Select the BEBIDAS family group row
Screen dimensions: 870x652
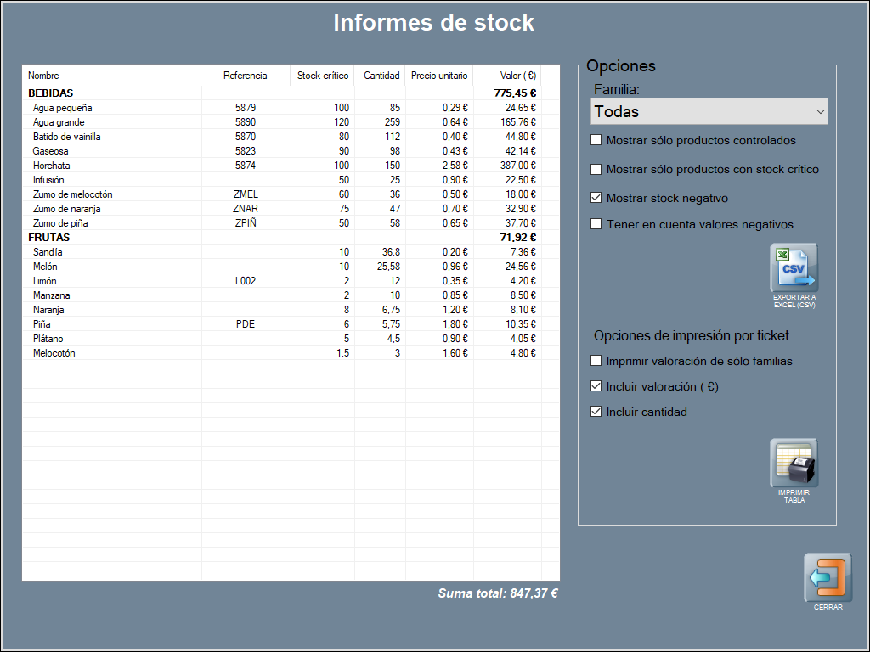[51, 93]
